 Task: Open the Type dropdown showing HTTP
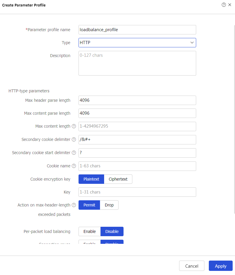(137, 43)
